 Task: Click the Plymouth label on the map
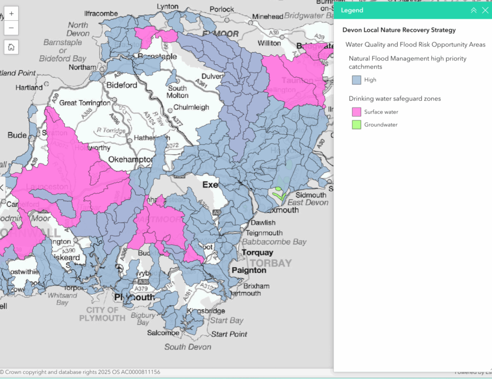tap(134, 297)
